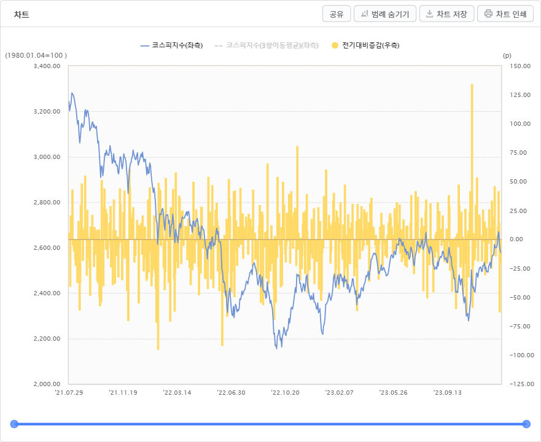Screen dimensions: 541x442
Task: Enable 코스피지수(3항이동평균)(좌측) legend series
Action: coord(267,45)
